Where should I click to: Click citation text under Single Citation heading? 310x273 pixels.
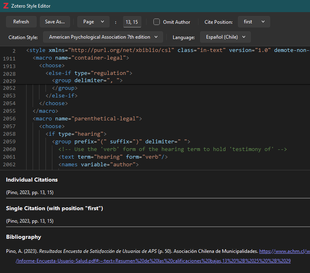[30, 221]
